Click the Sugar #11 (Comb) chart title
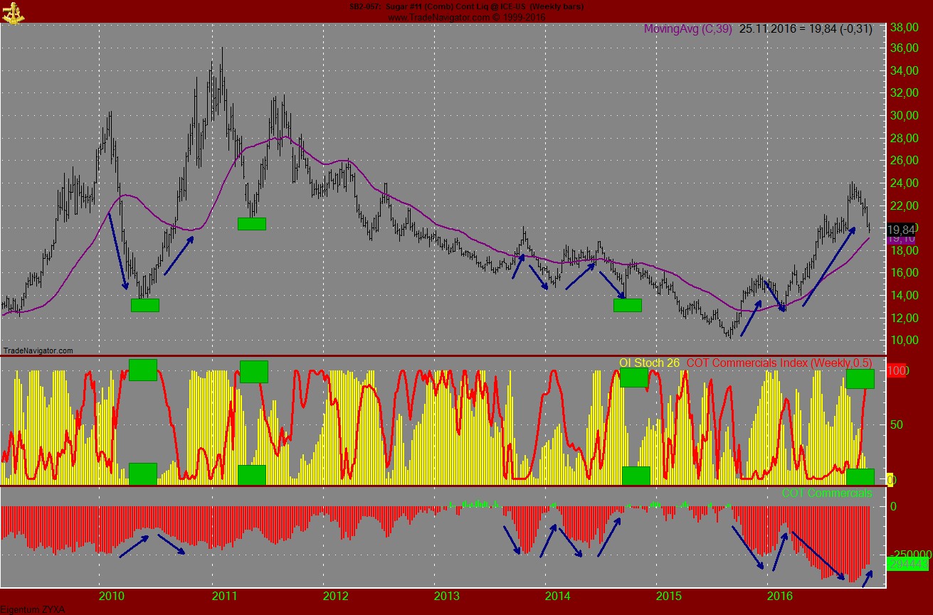This screenshot has width=933, height=615. pyautogui.click(x=466, y=6)
